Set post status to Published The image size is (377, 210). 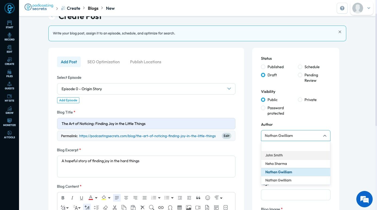pyautogui.click(x=263, y=67)
